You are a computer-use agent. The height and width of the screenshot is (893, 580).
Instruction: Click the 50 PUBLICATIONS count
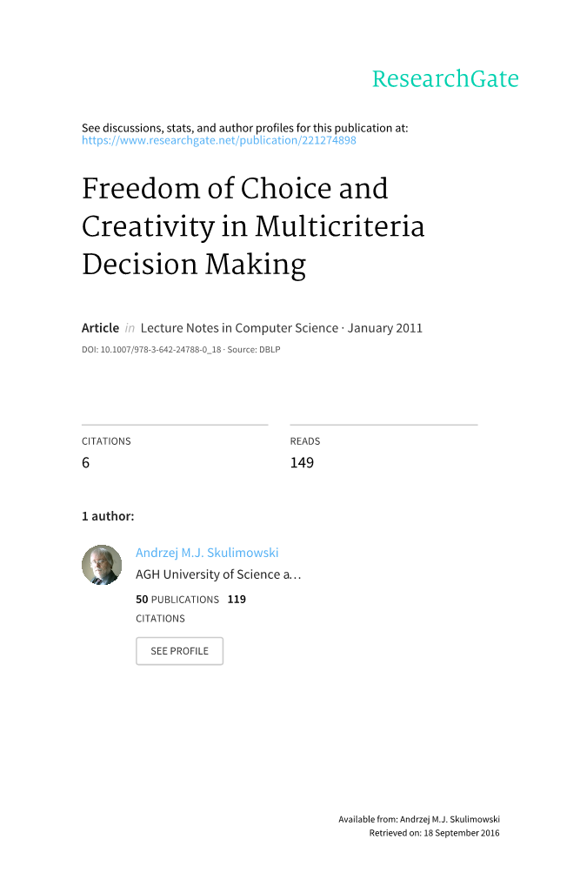[177, 600]
